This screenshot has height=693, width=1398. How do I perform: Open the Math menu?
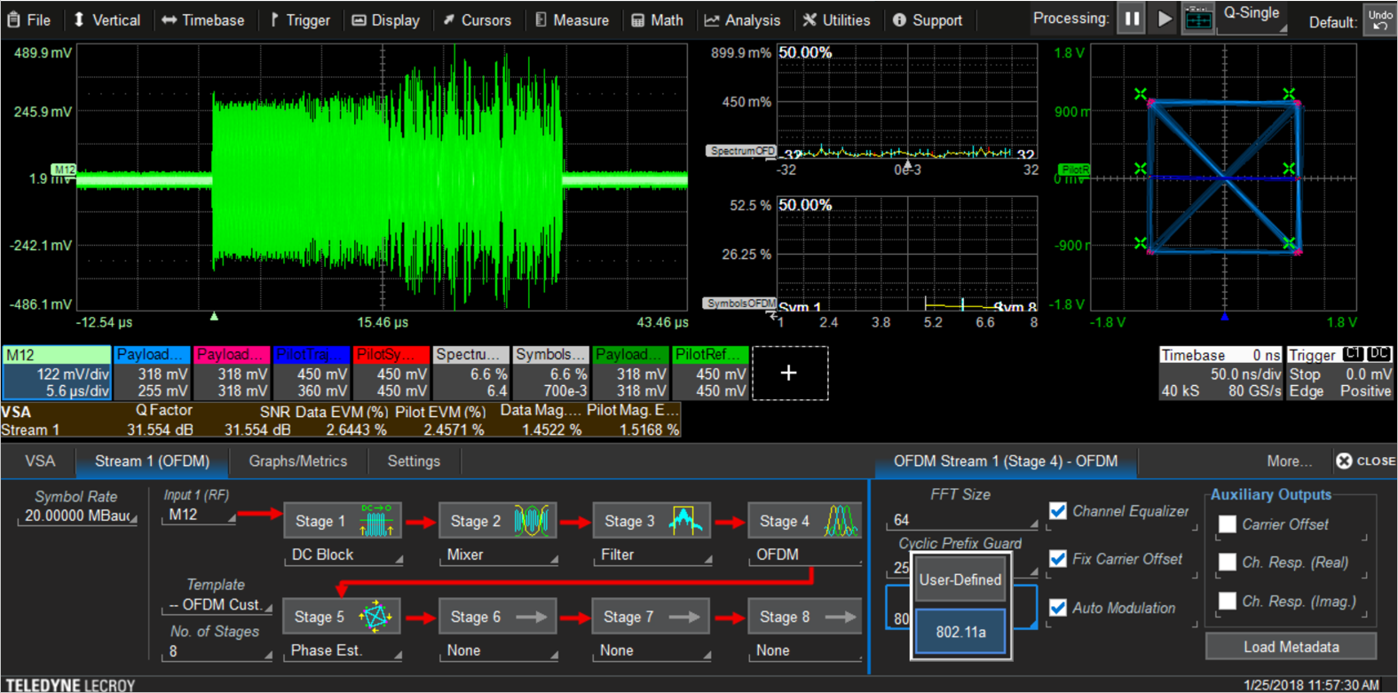[x=658, y=20]
